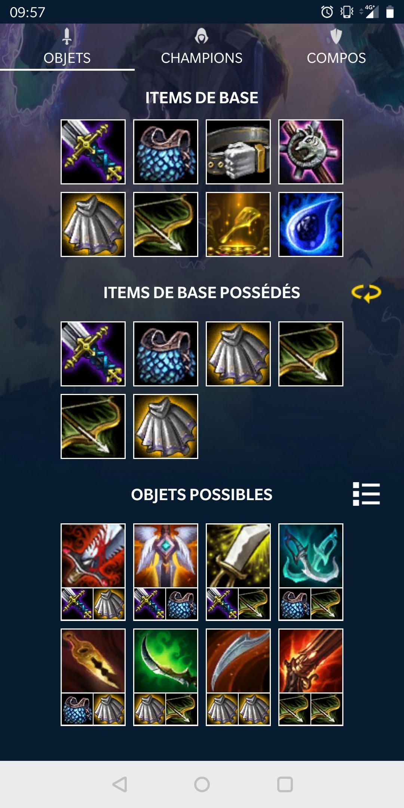Tap the Android back navigation button

tap(120, 784)
